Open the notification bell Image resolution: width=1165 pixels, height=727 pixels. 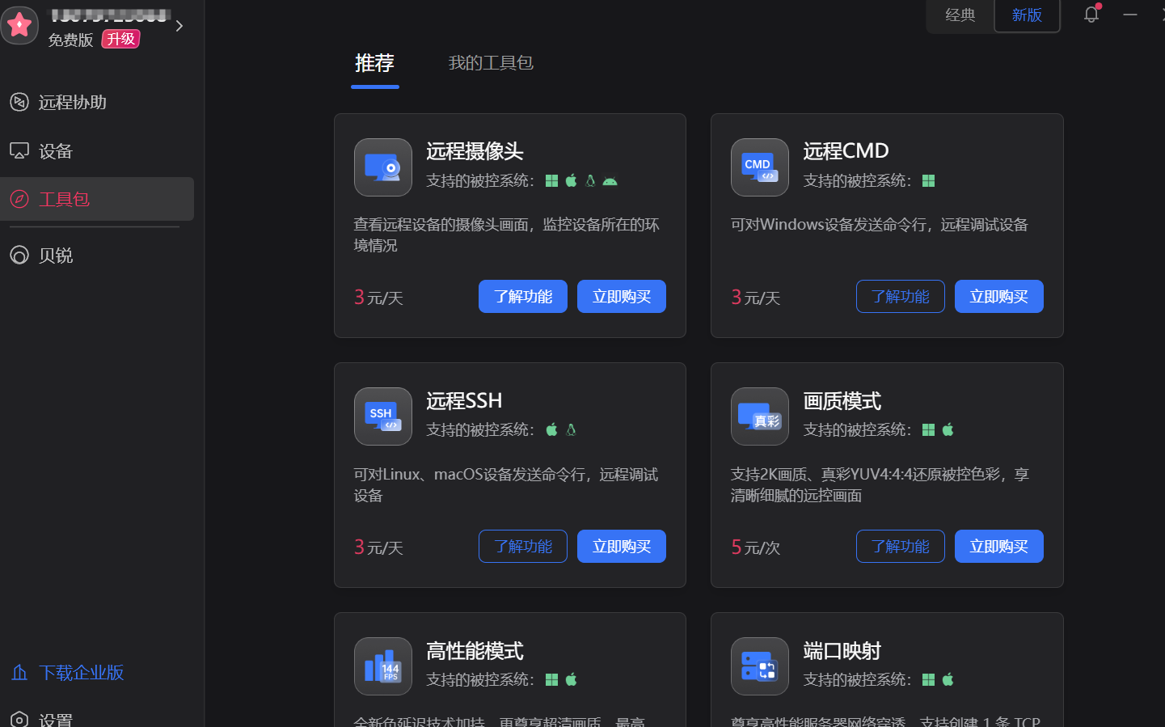tap(1091, 14)
